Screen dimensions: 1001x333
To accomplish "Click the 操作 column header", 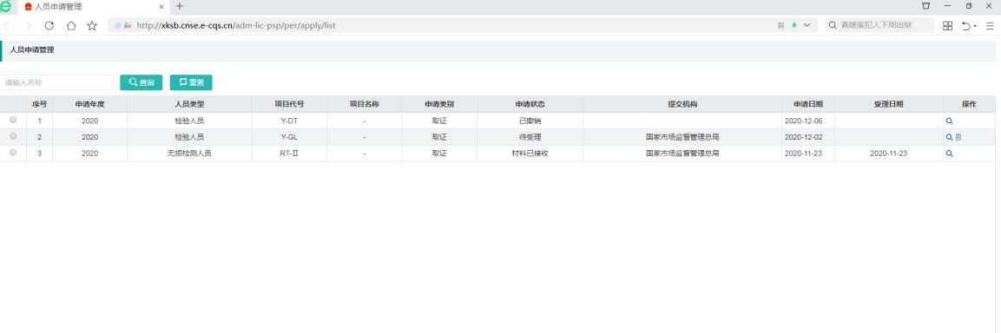I will click(969, 104).
